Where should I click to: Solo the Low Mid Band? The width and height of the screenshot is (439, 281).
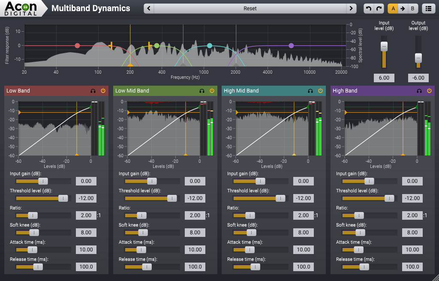click(201, 91)
